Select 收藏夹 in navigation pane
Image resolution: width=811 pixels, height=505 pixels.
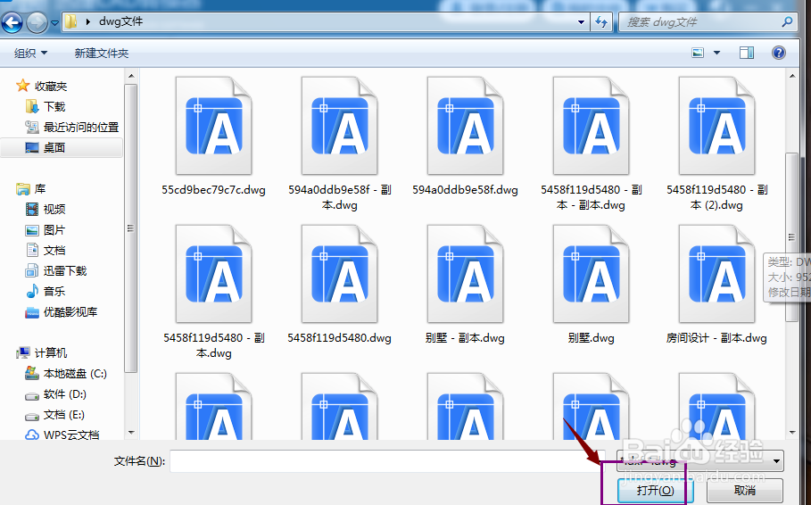point(51,86)
